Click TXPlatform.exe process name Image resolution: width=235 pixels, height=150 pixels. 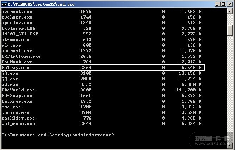coord(21,56)
